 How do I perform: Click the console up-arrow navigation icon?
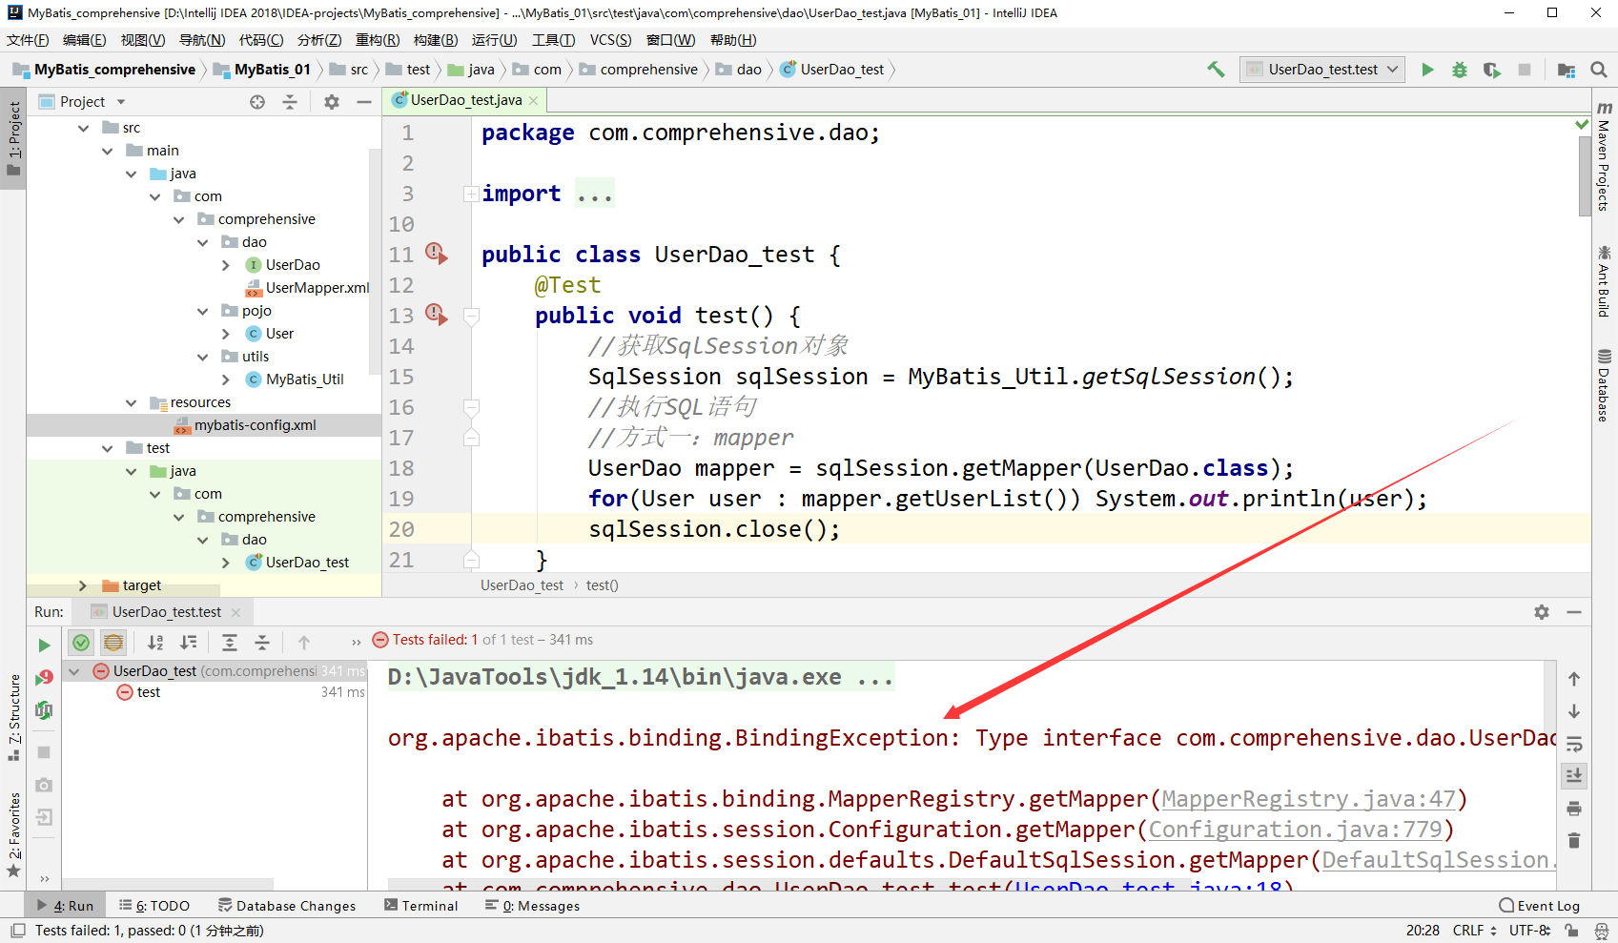[1574, 679]
